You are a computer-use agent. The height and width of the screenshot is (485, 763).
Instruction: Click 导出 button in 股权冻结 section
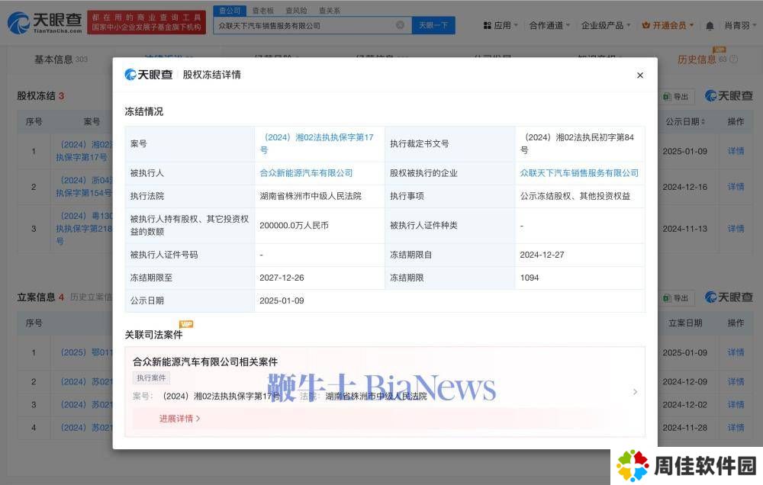[676, 97]
